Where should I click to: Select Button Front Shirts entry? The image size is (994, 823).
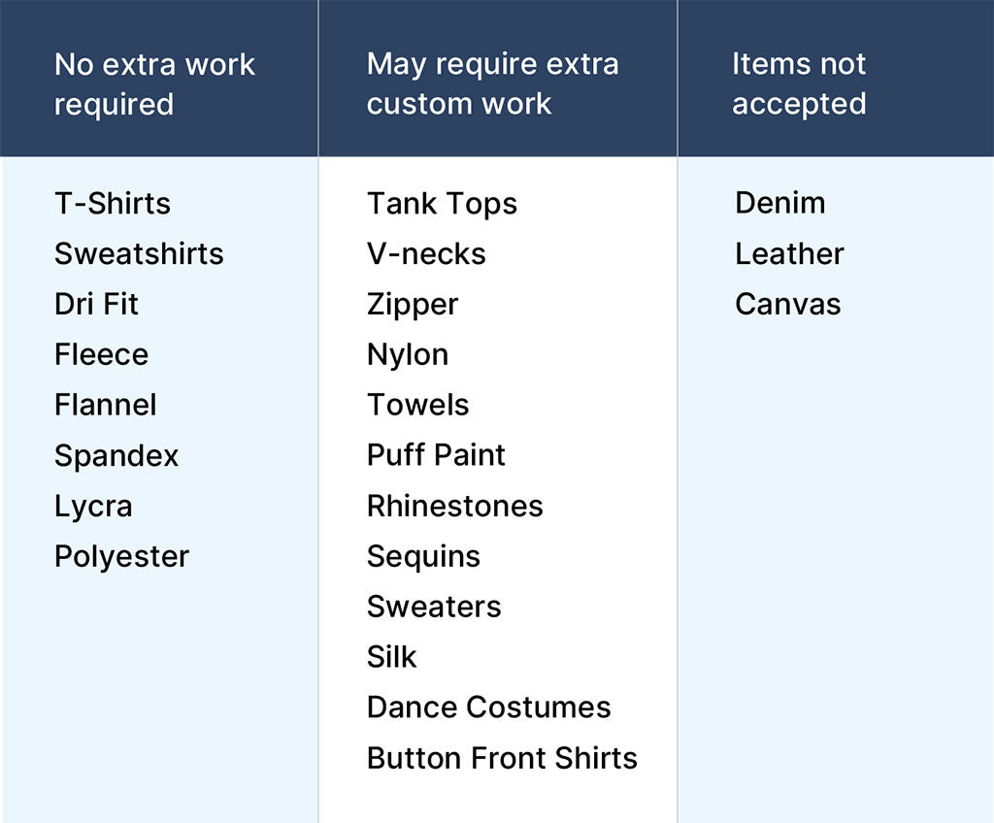click(502, 758)
